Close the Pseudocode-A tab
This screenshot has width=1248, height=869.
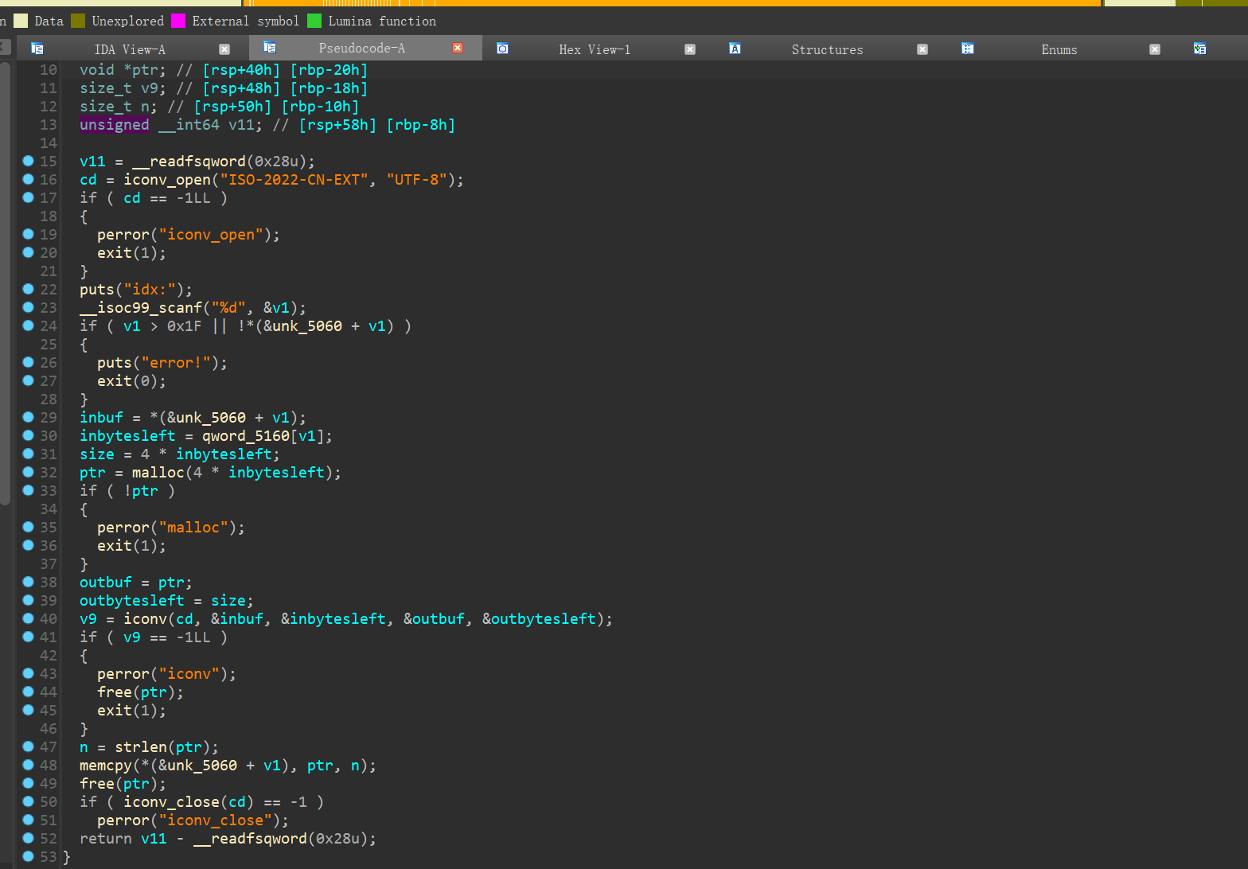coord(458,48)
